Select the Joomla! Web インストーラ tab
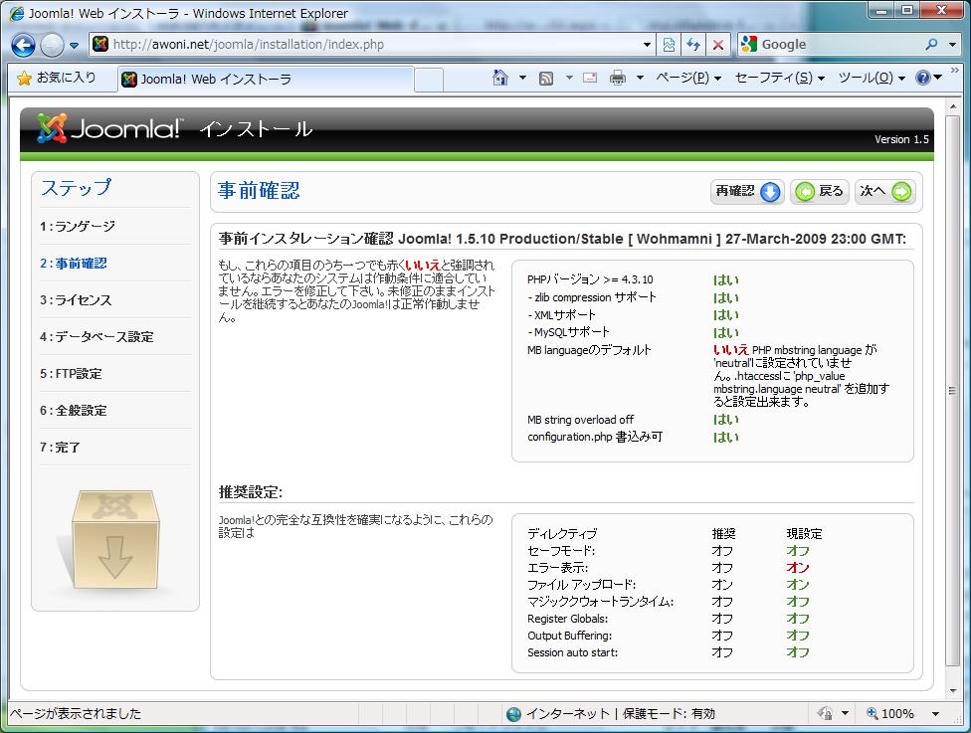Image resolution: width=971 pixels, height=733 pixels. [265, 80]
